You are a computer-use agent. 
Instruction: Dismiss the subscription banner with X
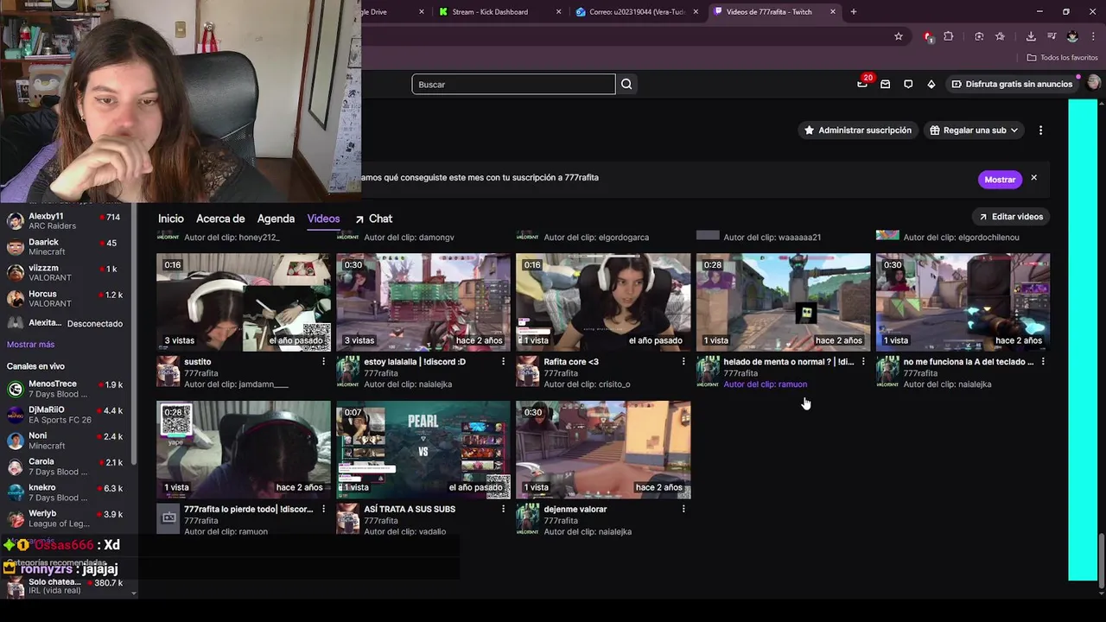pos(1033,178)
